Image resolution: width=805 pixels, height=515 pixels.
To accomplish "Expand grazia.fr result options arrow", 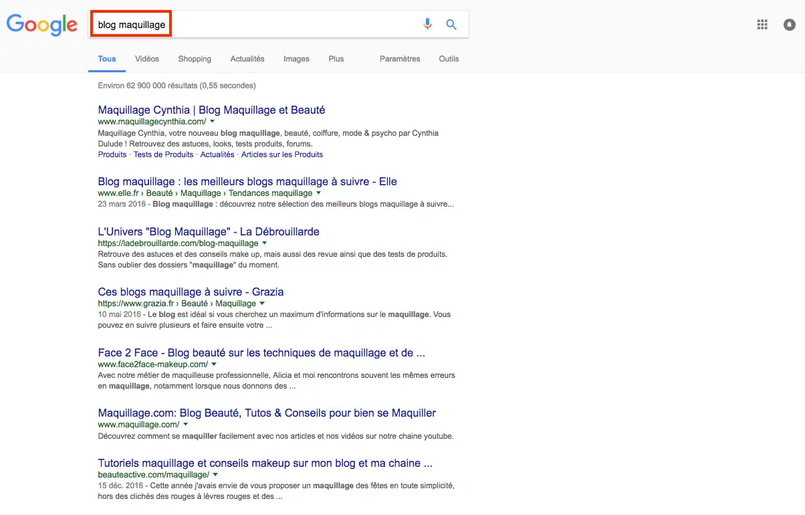I will click(263, 304).
